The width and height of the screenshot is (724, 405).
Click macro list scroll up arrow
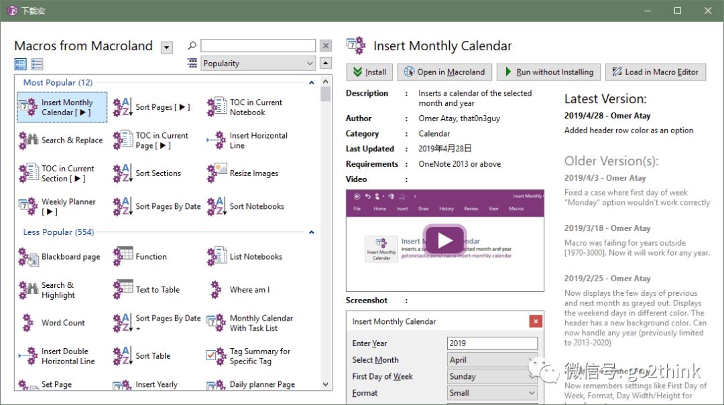pos(326,82)
